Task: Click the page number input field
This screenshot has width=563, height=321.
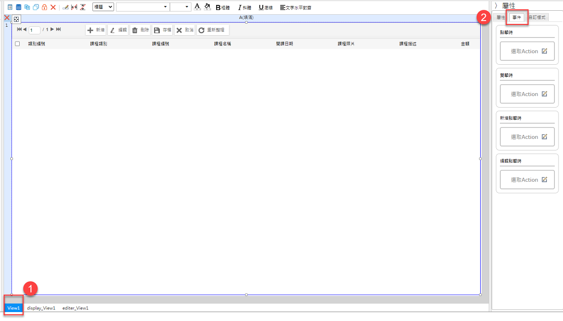Action: (34, 30)
